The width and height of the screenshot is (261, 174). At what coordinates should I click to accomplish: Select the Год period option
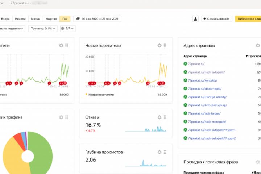pyautogui.click(x=65, y=19)
